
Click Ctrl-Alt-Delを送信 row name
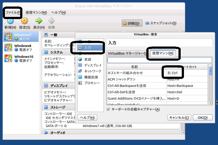point(121,92)
